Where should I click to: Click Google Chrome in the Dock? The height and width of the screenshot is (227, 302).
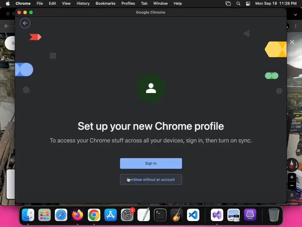point(94,215)
